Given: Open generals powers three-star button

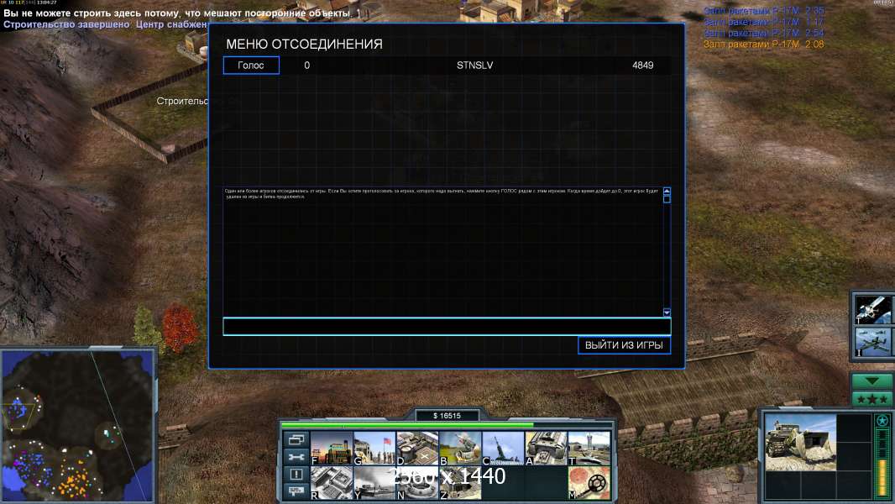Looking at the screenshot, I should pyautogui.click(x=871, y=399).
